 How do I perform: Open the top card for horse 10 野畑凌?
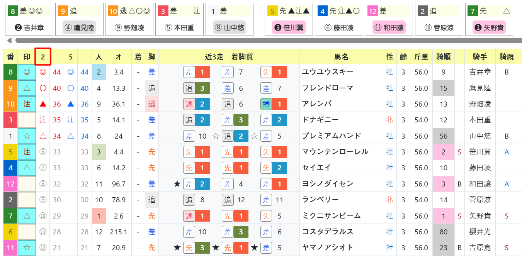(129, 19)
